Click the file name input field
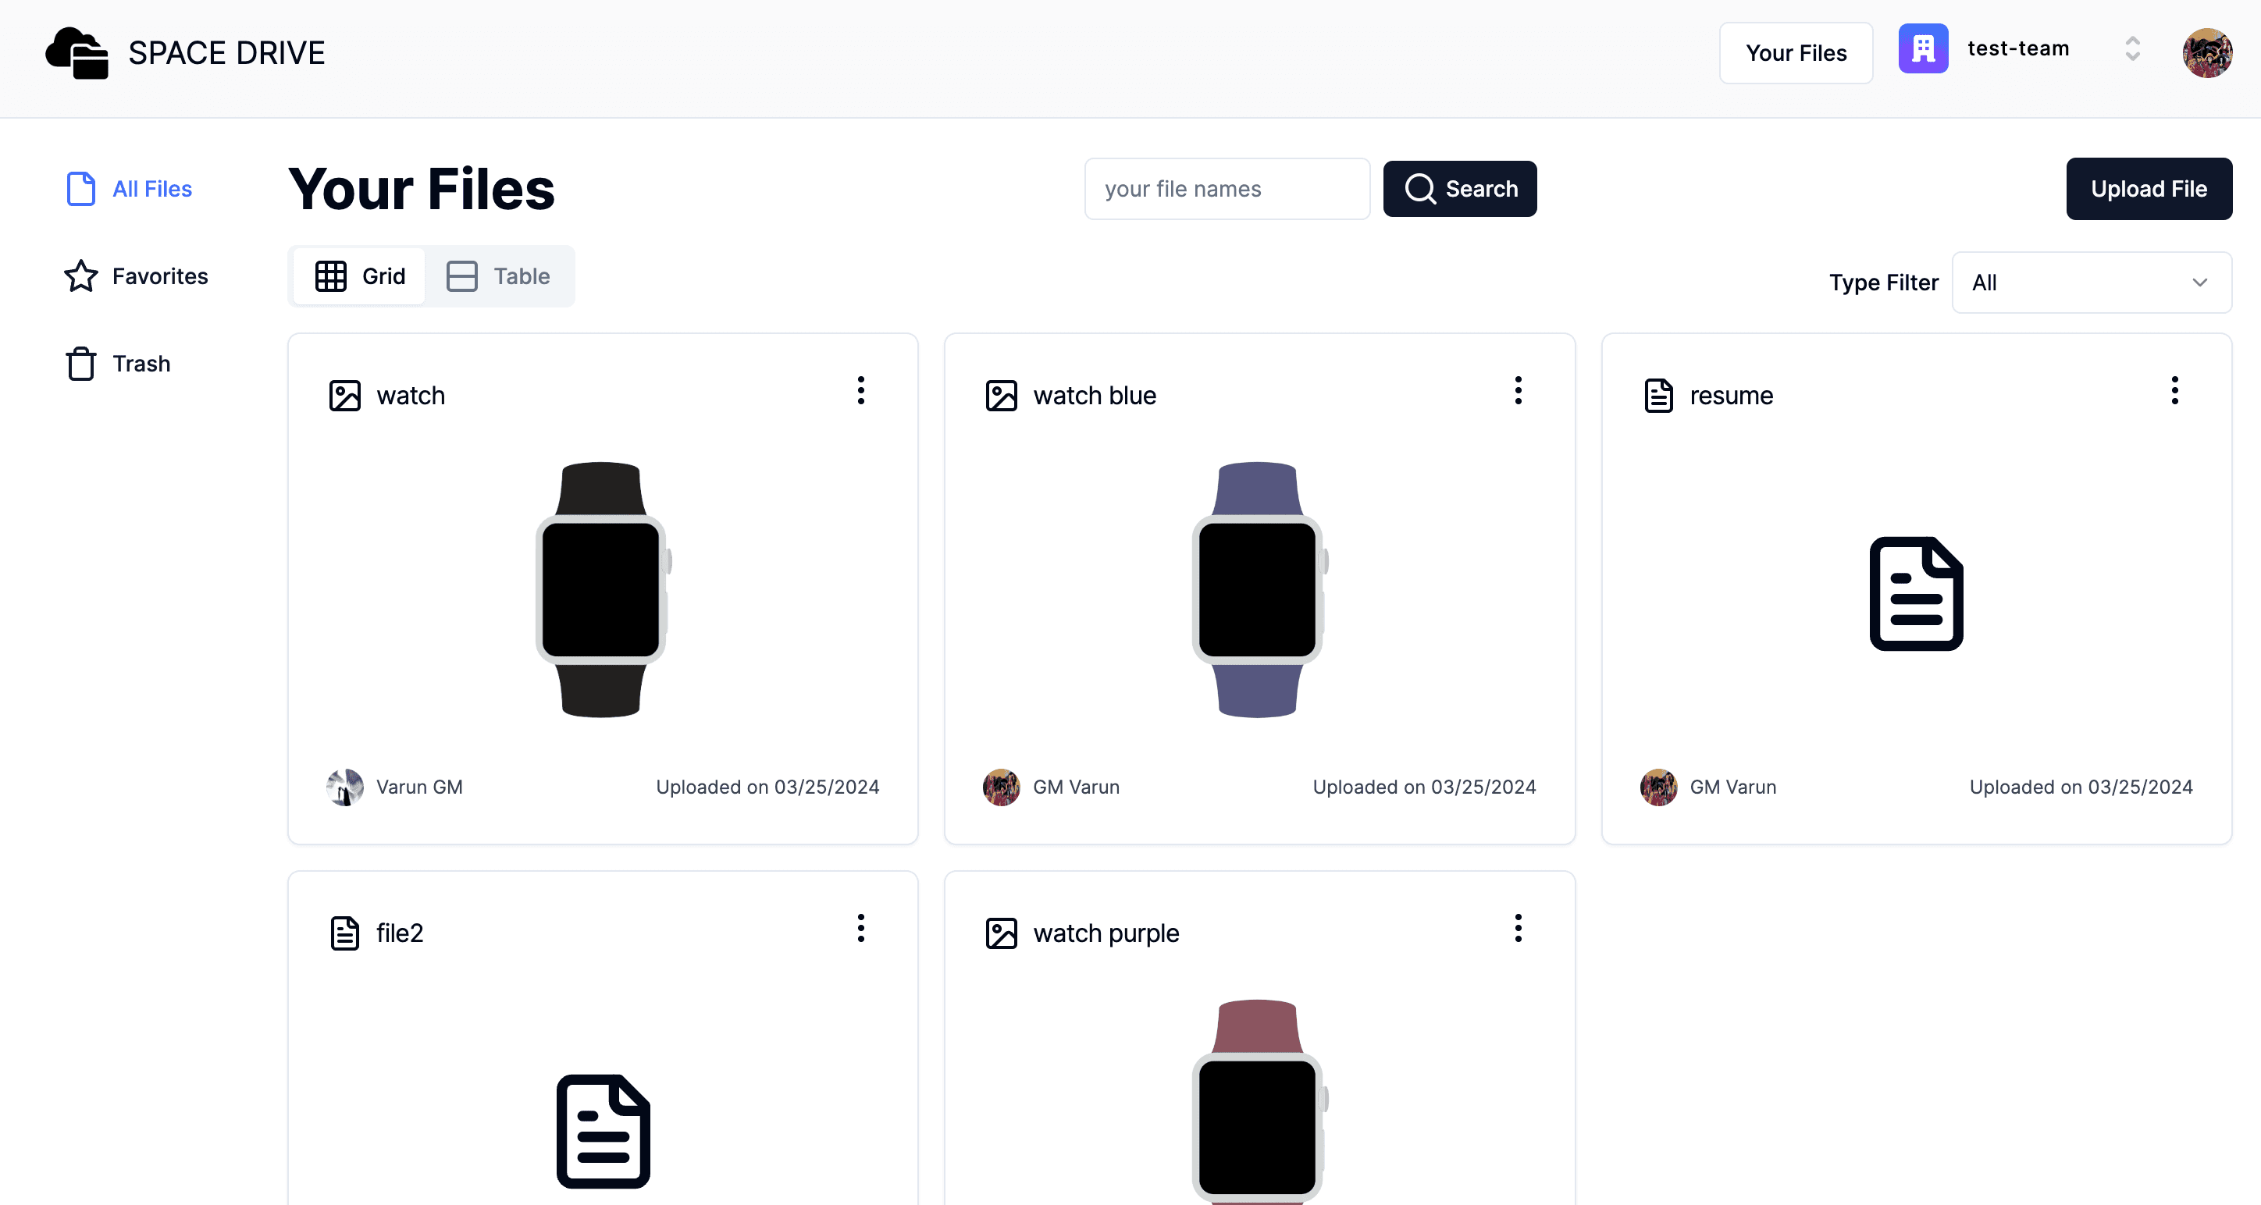2261x1205 pixels. 1227,188
